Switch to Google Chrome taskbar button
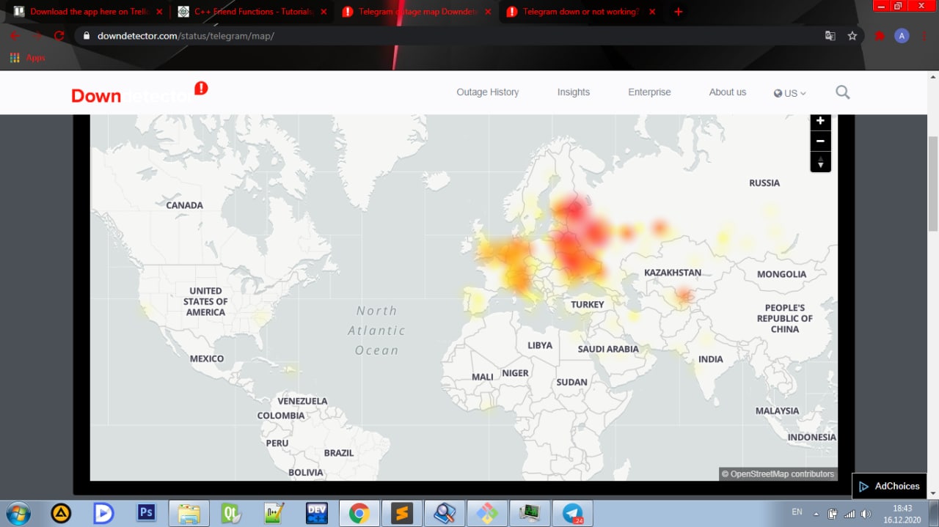939x527 pixels. (x=359, y=513)
